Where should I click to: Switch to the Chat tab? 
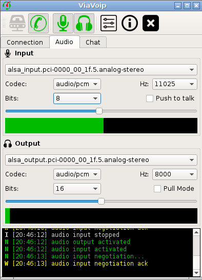(x=93, y=43)
